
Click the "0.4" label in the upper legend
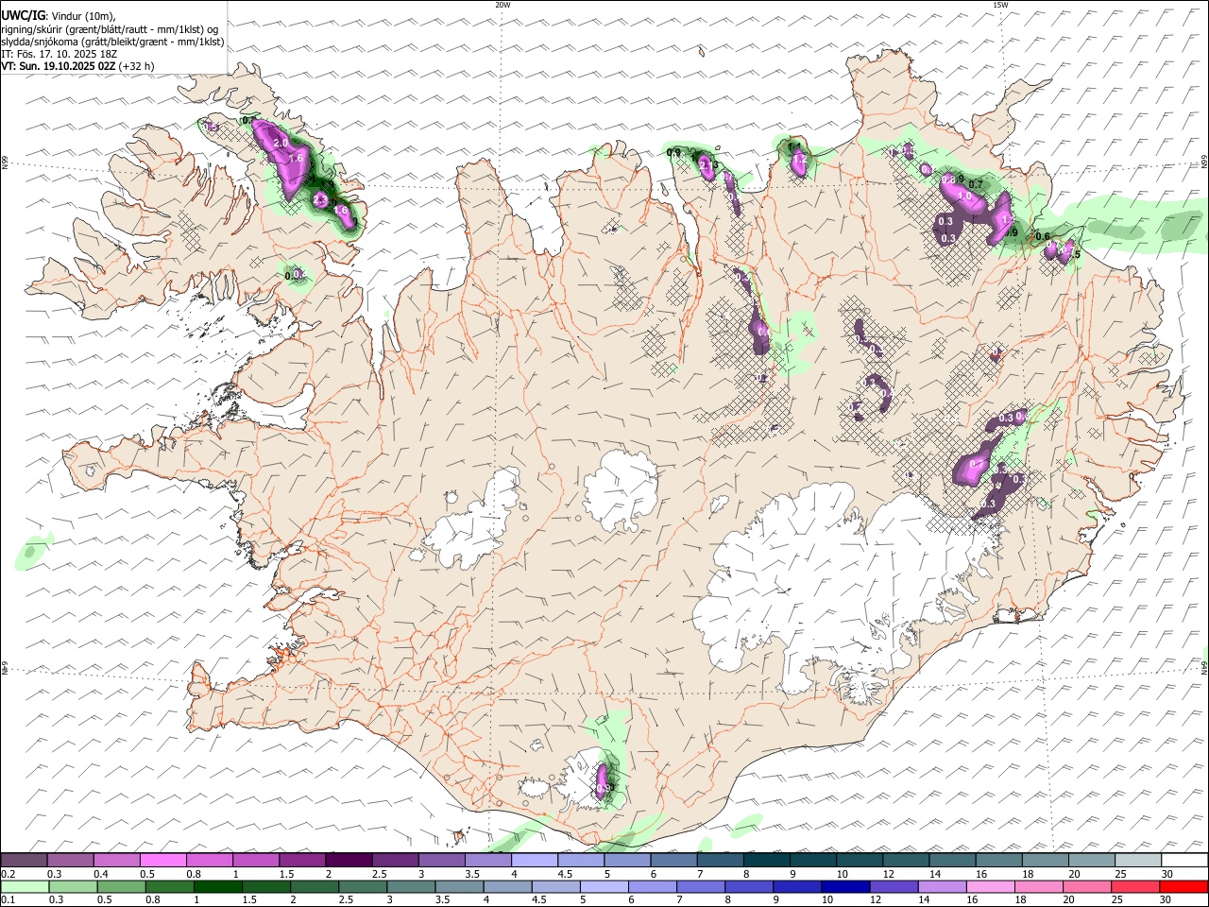tap(101, 874)
